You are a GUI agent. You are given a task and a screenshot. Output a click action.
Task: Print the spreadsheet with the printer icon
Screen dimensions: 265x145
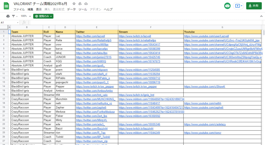[8, 16]
